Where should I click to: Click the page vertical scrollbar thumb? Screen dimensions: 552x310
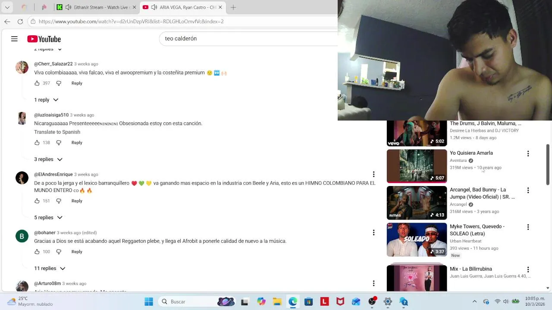548,164
